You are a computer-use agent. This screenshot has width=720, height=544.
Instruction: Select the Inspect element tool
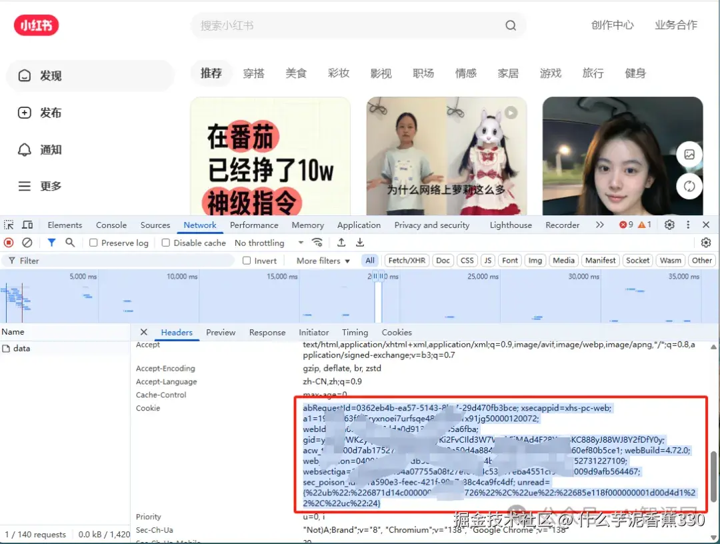click(9, 225)
